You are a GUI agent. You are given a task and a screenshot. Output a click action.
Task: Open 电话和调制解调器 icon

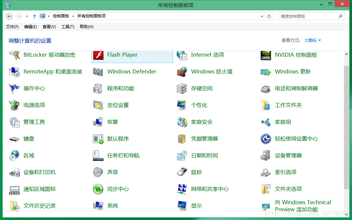click(x=266, y=89)
